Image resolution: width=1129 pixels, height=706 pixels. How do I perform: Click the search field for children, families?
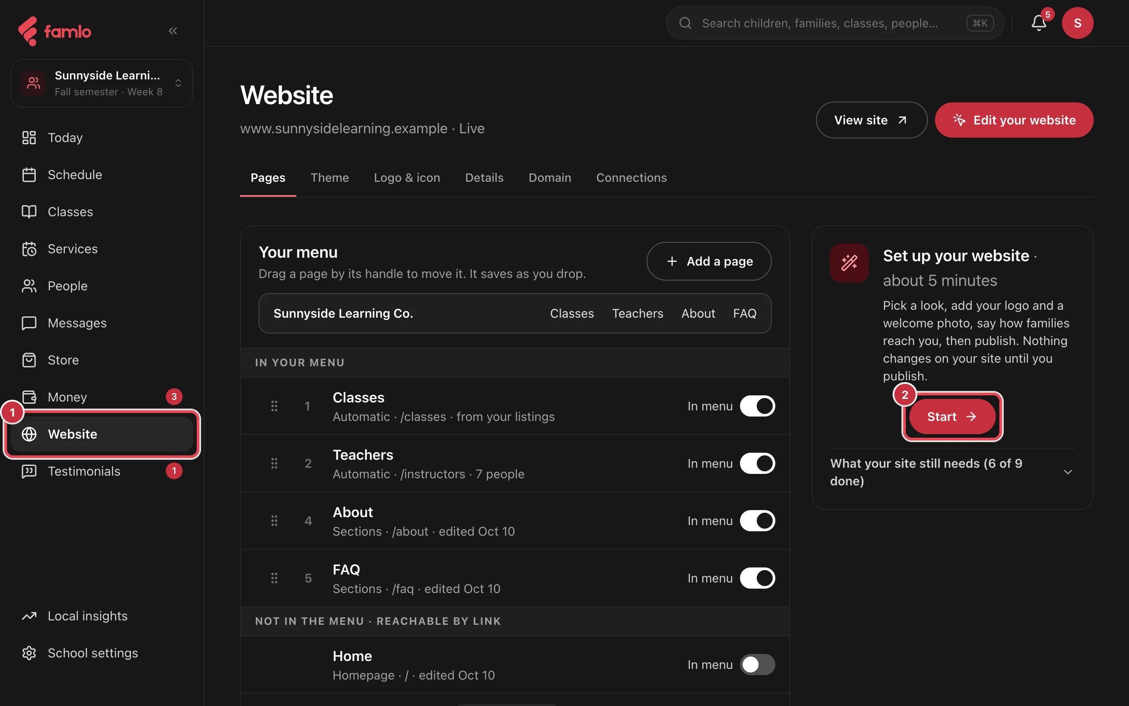click(834, 23)
